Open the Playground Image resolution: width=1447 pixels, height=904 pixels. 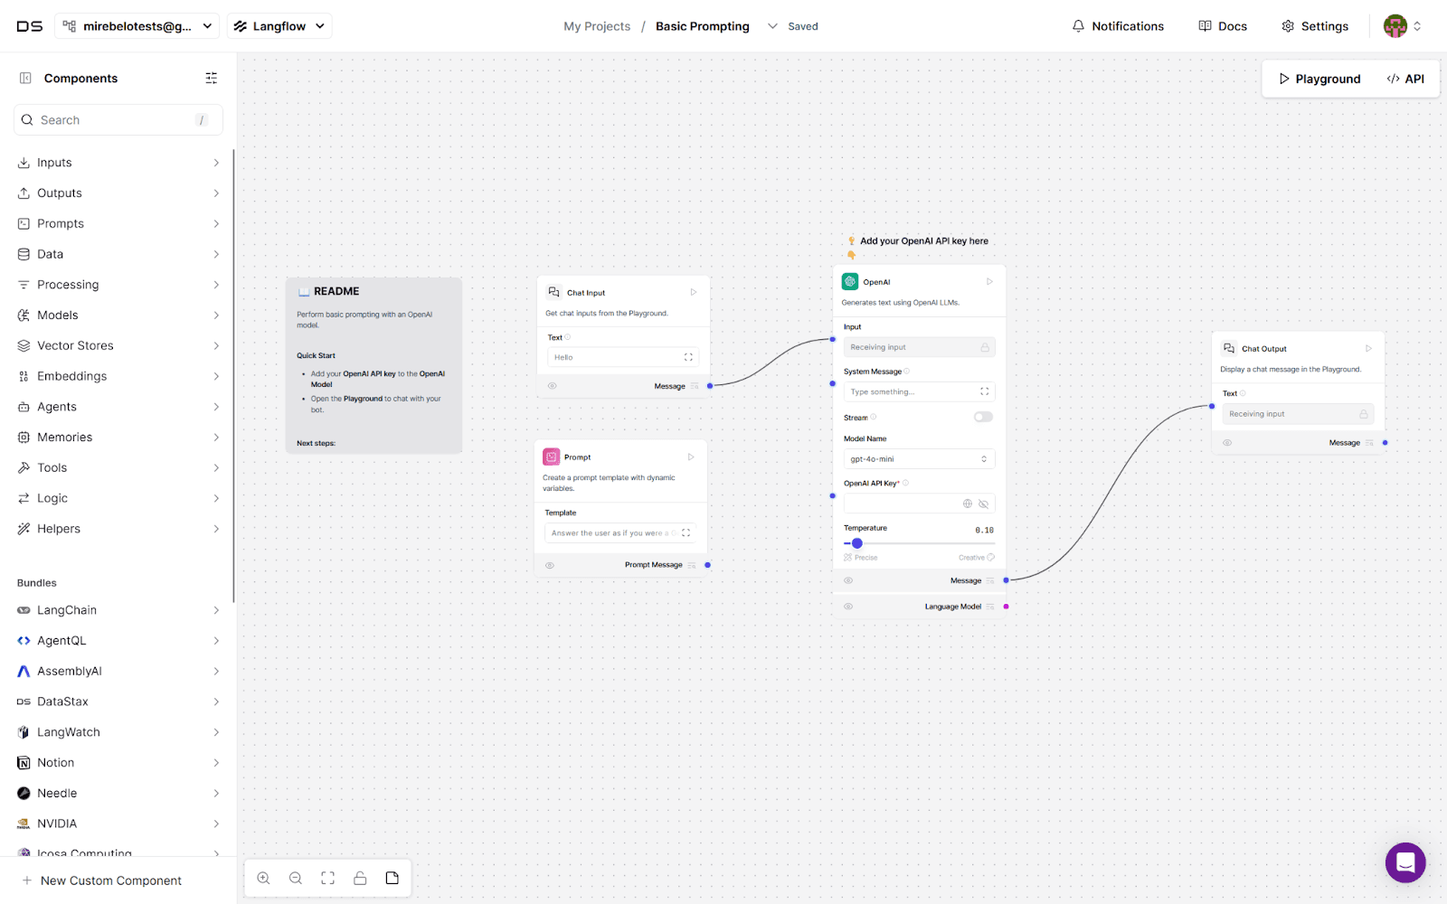(1319, 79)
